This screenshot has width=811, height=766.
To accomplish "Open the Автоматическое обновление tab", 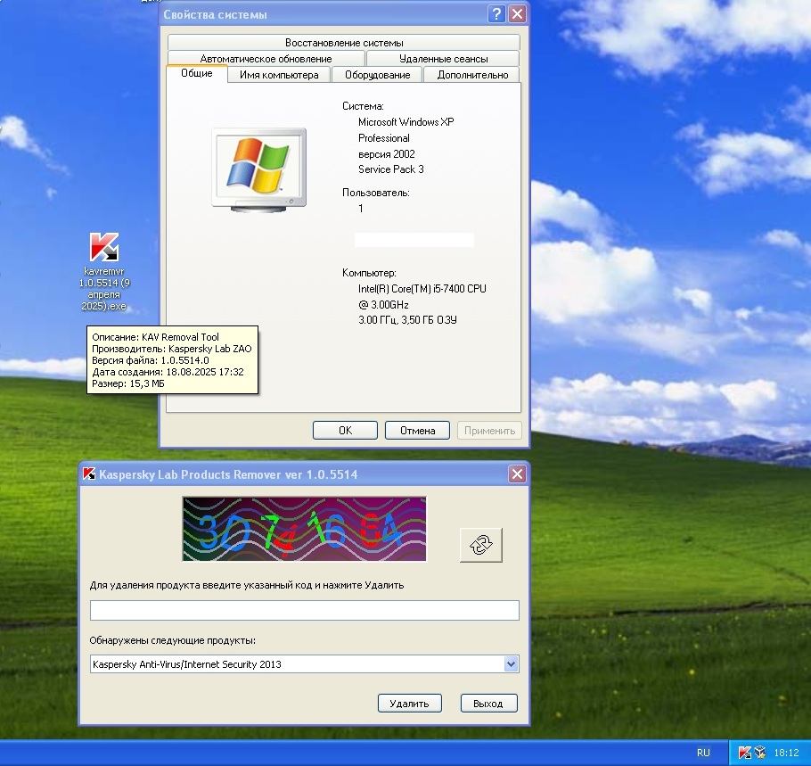I will pyautogui.click(x=266, y=59).
